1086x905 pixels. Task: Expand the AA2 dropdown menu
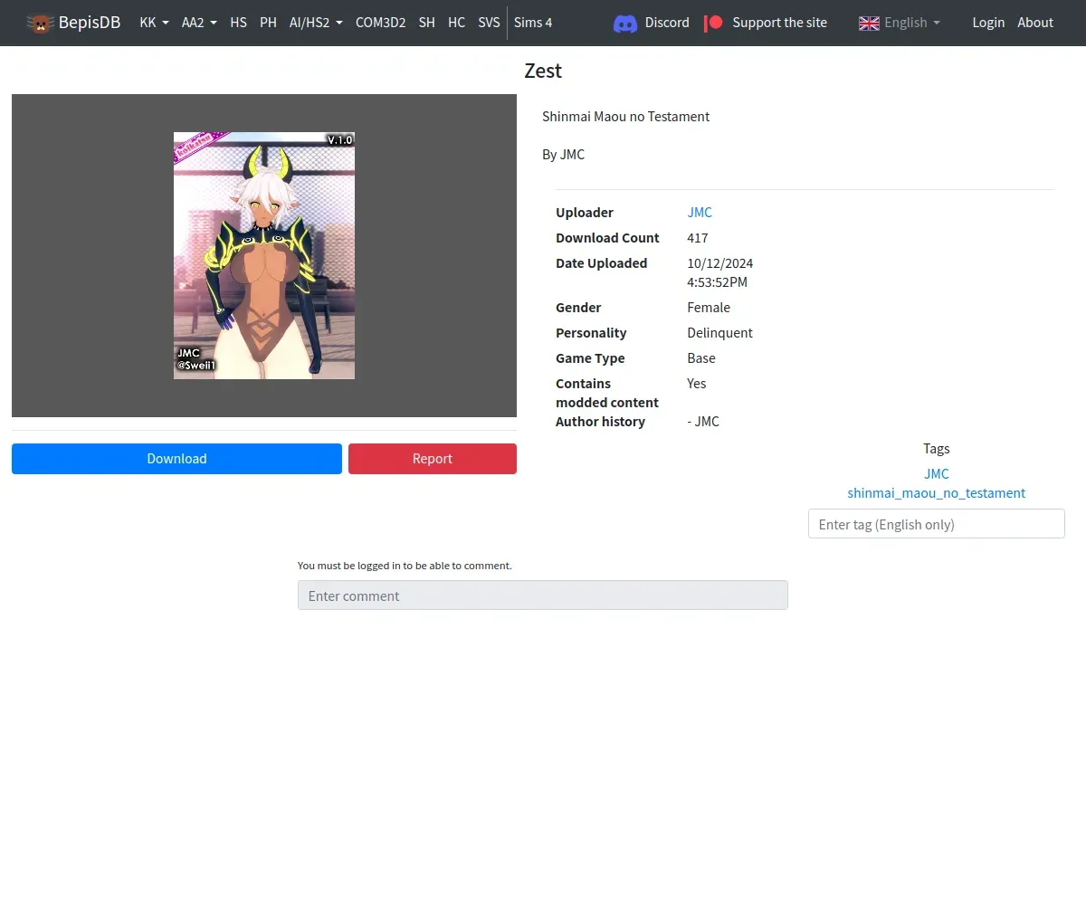tap(199, 23)
